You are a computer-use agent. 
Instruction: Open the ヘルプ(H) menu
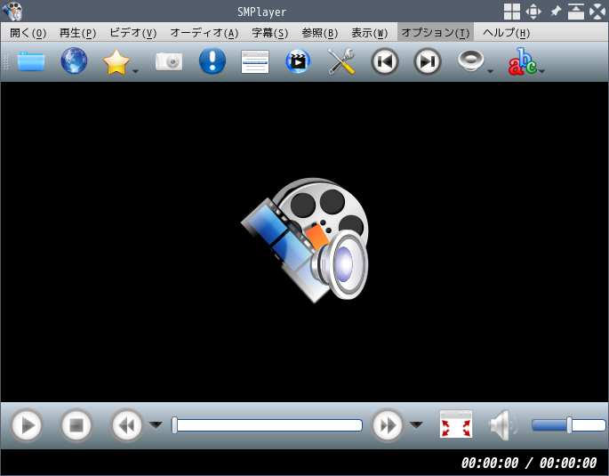pos(506,33)
